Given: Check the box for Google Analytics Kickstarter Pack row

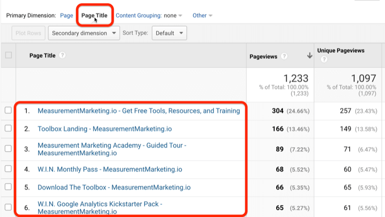Looking at the screenshot, I should pos(8,207).
